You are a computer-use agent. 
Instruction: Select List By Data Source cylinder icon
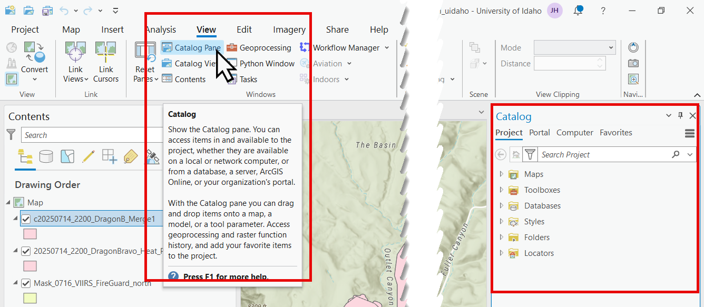point(46,156)
